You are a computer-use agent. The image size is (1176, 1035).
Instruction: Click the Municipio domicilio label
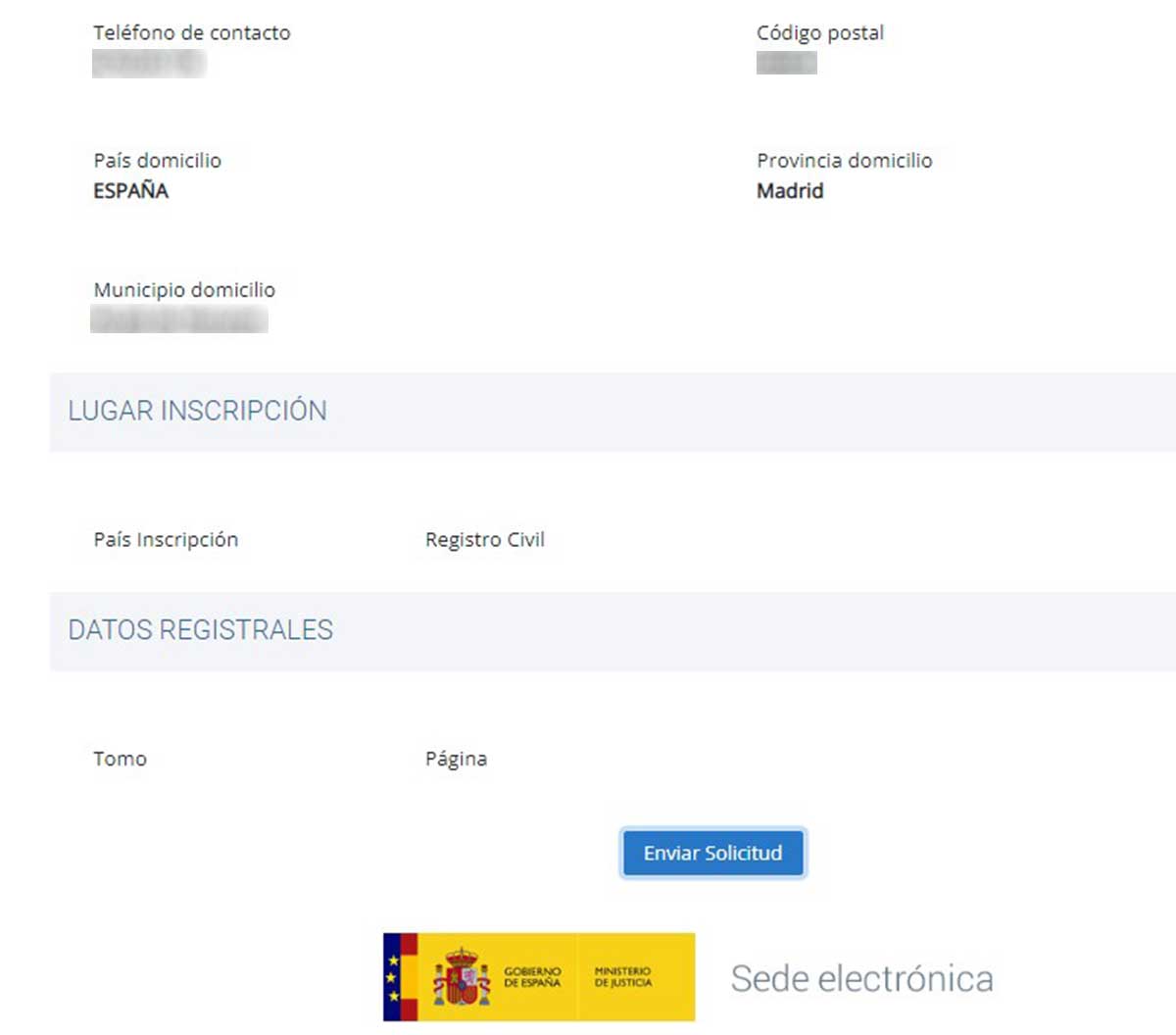click(184, 290)
